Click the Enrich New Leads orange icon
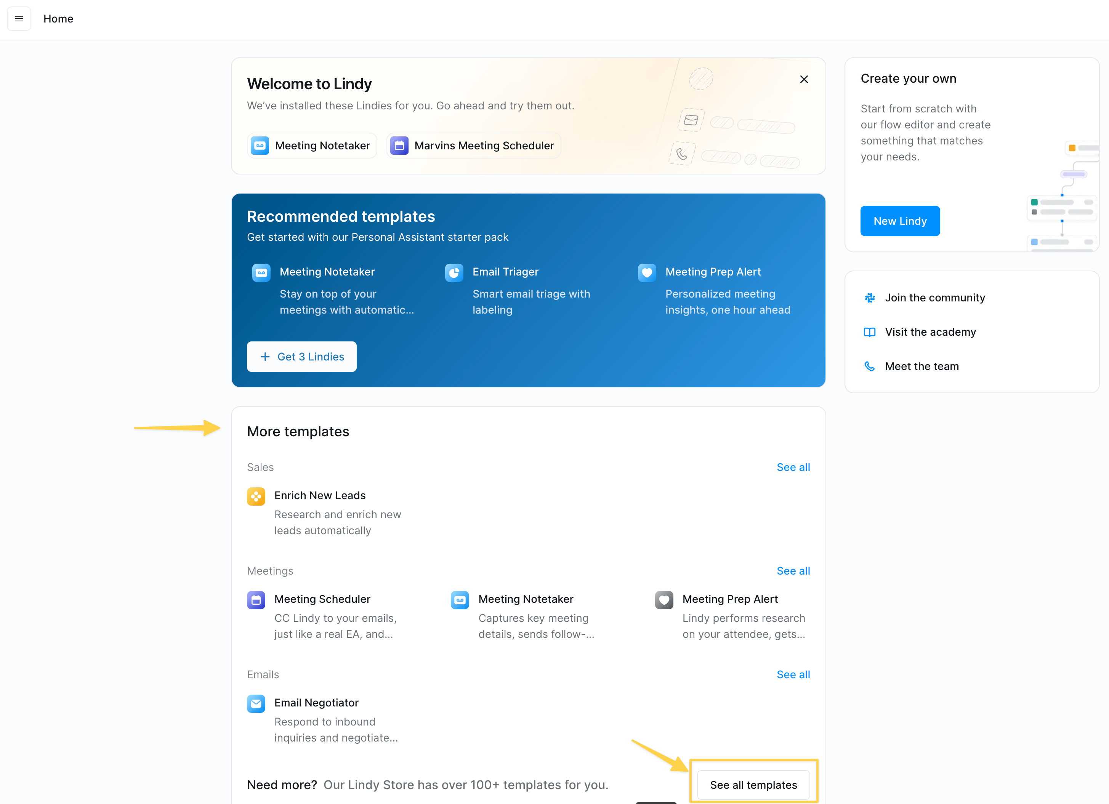Viewport: 1109px width, 804px height. pyautogui.click(x=256, y=496)
